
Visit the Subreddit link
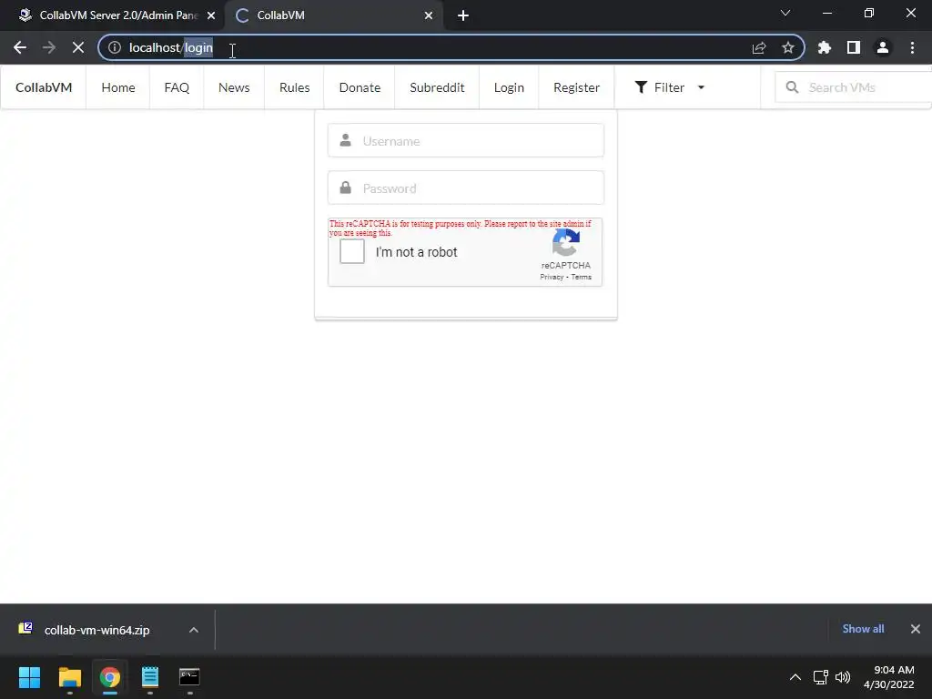point(437,87)
